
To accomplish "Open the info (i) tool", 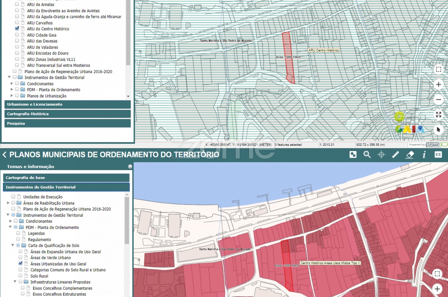I will coord(424,154).
